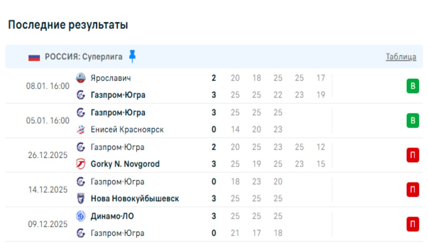Click the loss badge for 09.12.2025 match
The width and height of the screenshot is (428, 244).
point(413,224)
